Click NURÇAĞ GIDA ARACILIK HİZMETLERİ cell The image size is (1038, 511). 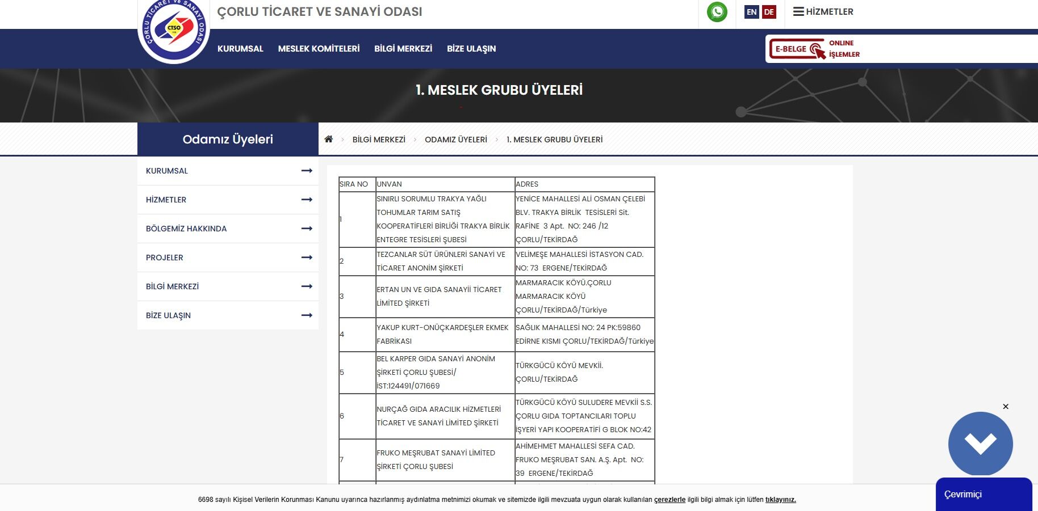tap(445, 416)
